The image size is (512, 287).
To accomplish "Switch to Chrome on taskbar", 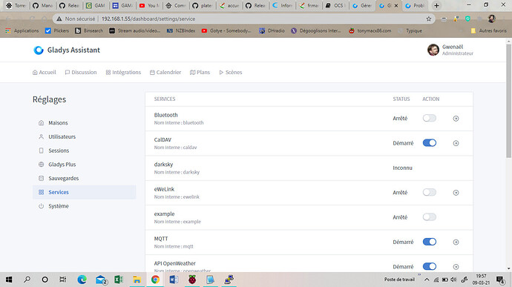I will click(x=155, y=280).
